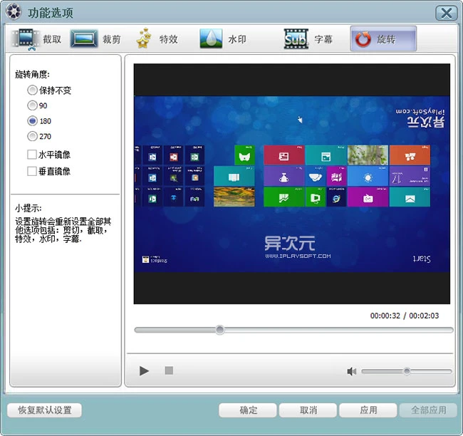Switch to the 水印 tab label
Screen dimensions: 463x436
point(237,39)
